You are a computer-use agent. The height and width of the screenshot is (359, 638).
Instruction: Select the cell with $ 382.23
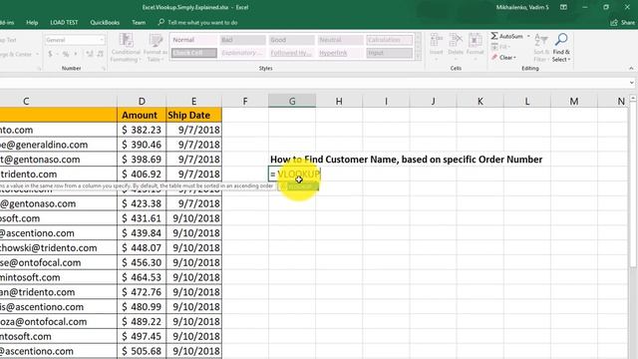[x=142, y=130]
